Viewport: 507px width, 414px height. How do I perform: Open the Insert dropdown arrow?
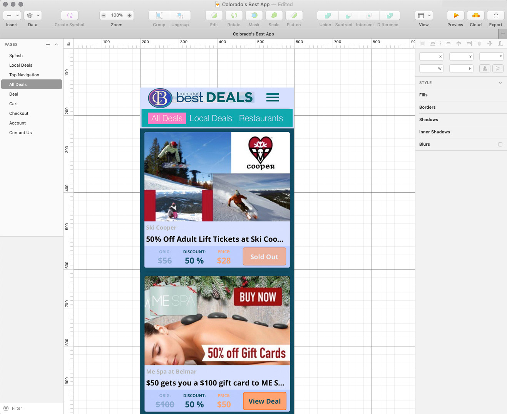(x=17, y=15)
